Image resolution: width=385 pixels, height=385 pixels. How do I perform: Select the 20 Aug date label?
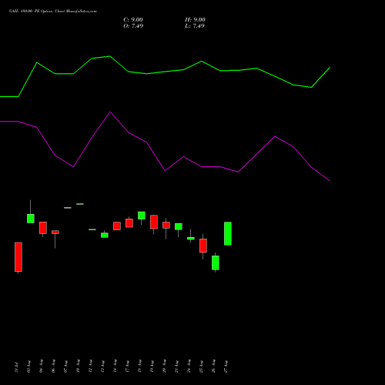(164, 367)
